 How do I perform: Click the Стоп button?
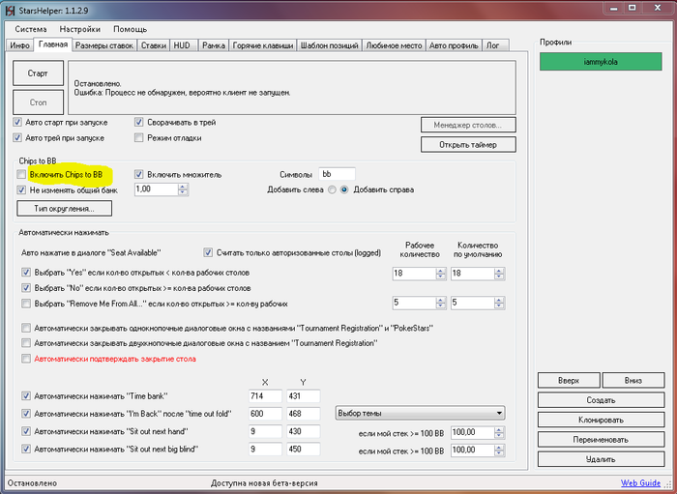[x=38, y=102]
